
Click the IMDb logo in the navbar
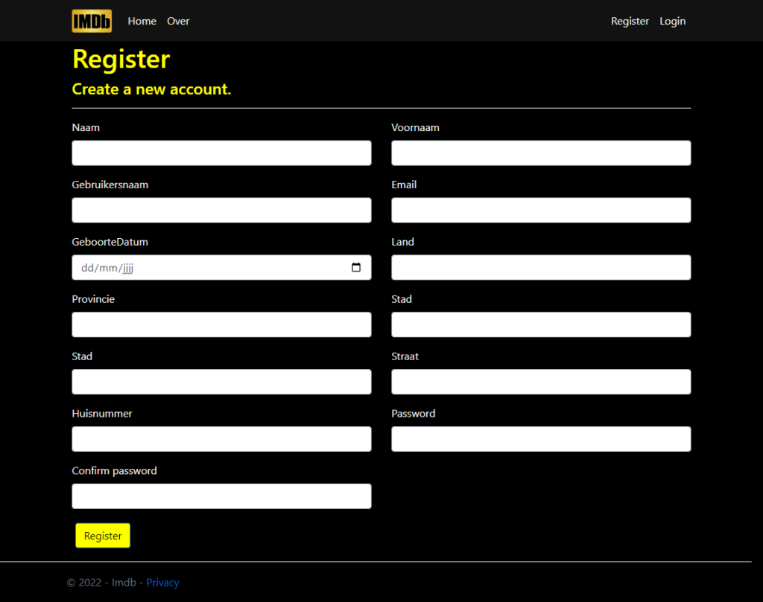tap(92, 21)
